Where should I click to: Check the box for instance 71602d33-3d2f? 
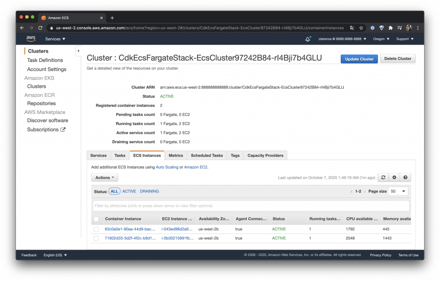coord(96,238)
